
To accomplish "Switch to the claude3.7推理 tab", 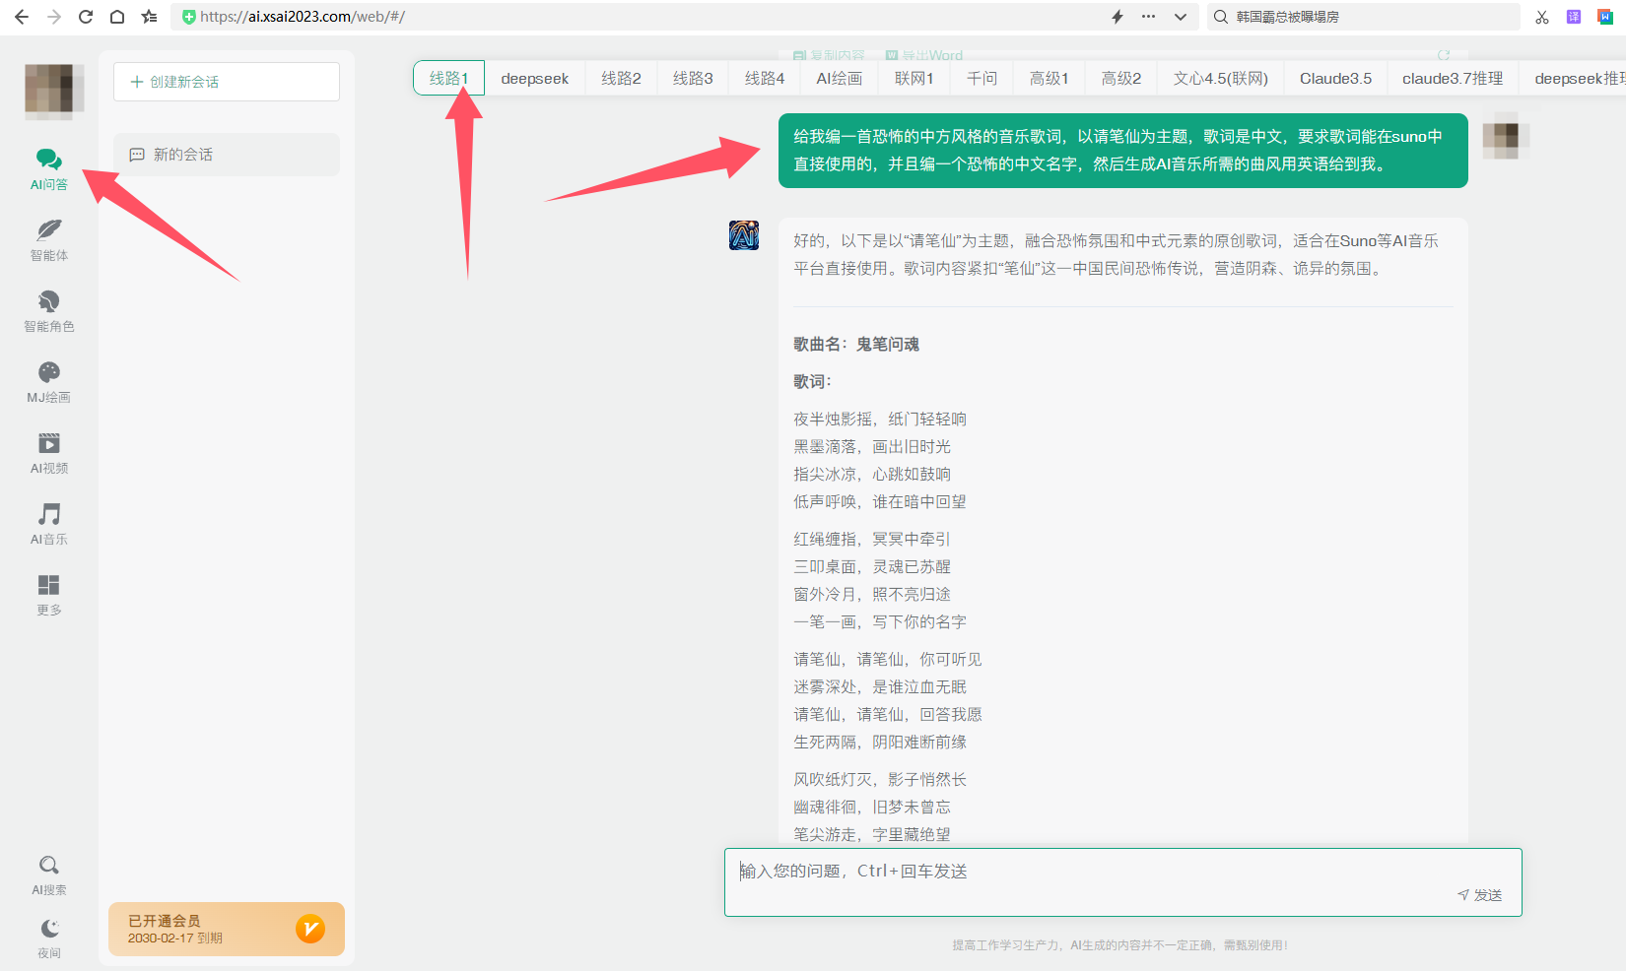I will (x=1453, y=78).
